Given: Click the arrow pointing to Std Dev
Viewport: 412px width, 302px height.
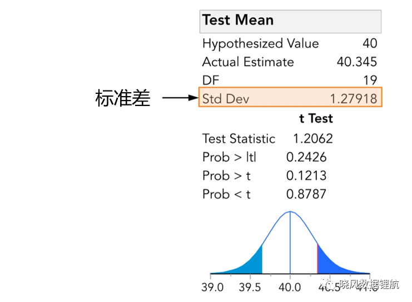Looking at the screenshot, I should (180, 98).
